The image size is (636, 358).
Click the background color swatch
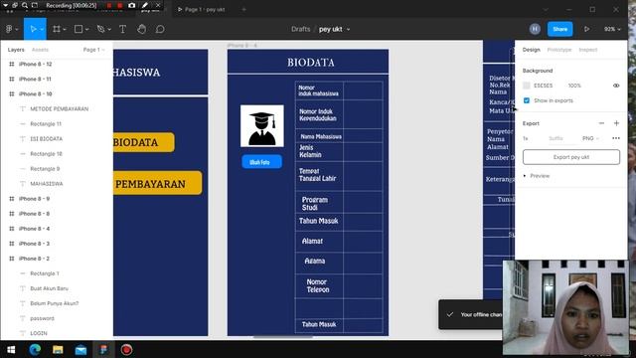click(x=527, y=86)
